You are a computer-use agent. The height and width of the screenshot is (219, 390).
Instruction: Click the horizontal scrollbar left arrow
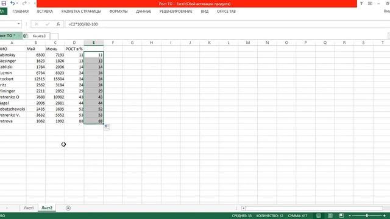pos(244,208)
